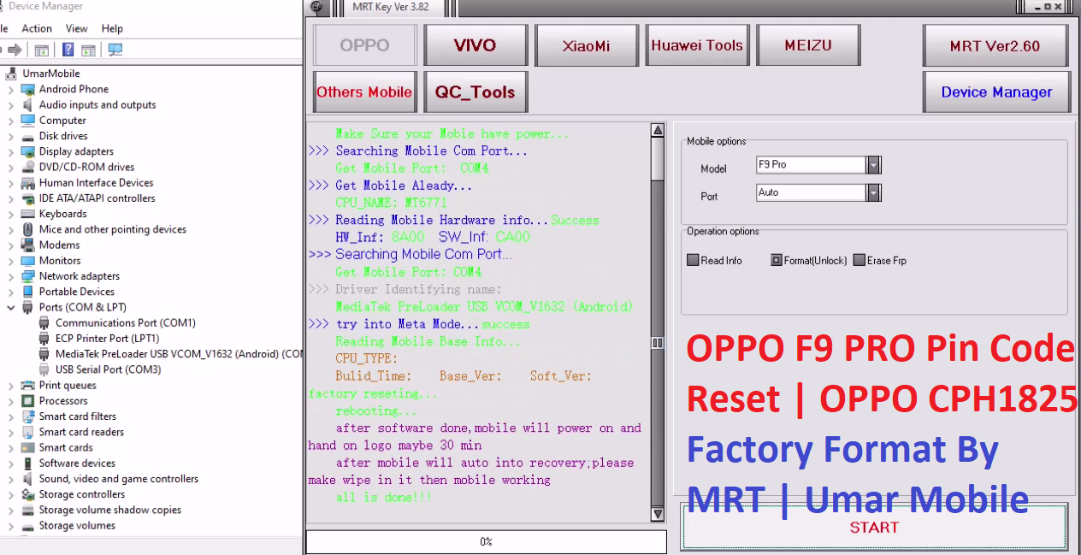The image size is (1081, 555).
Task: Click the log scrollbar up arrow
Action: click(x=658, y=131)
